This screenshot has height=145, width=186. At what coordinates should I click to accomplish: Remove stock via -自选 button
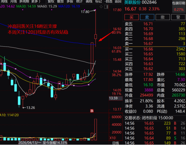108,1
